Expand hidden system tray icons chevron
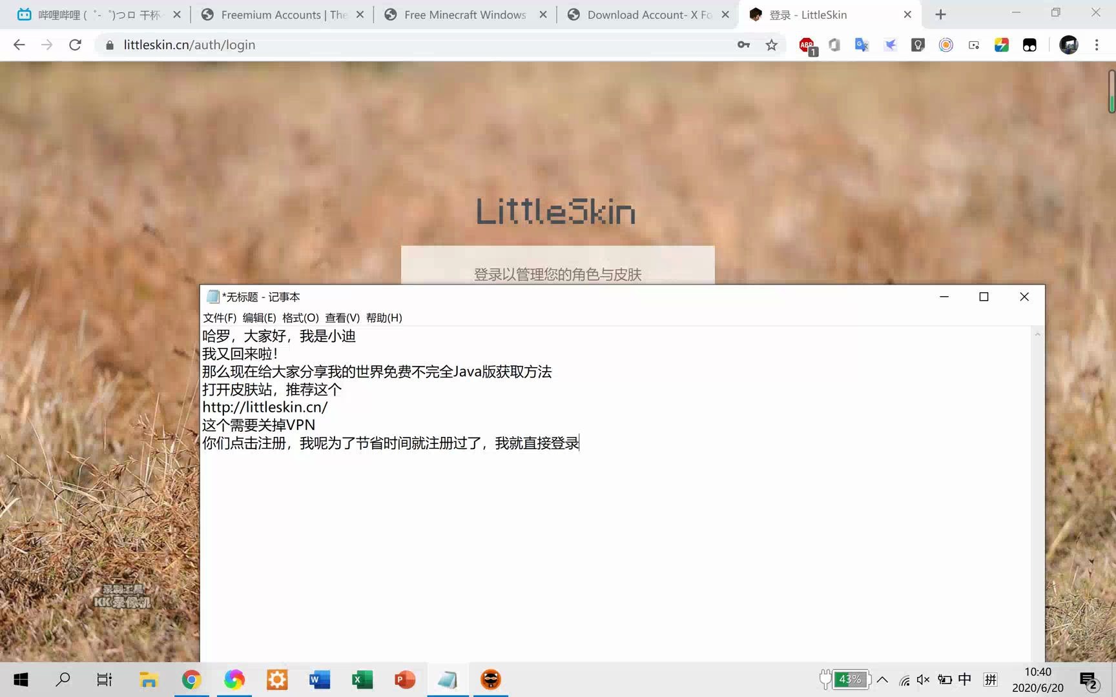The width and height of the screenshot is (1116, 697). click(882, 680)
